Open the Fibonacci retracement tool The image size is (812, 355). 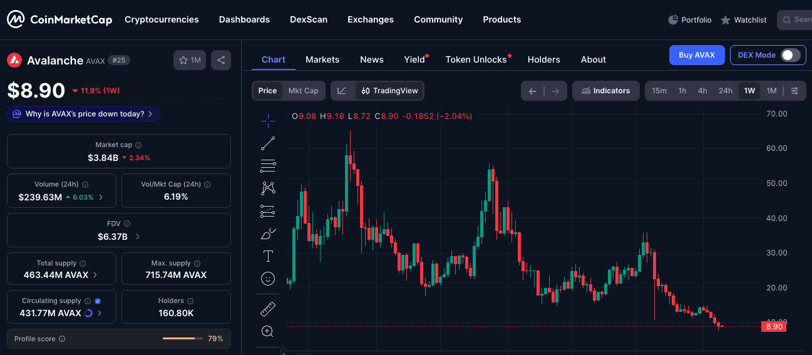click(x=268, y=166)
